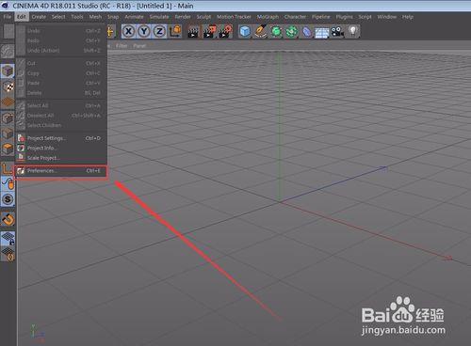
Task: Toggle X axis lock
Action: click(129, 31)
